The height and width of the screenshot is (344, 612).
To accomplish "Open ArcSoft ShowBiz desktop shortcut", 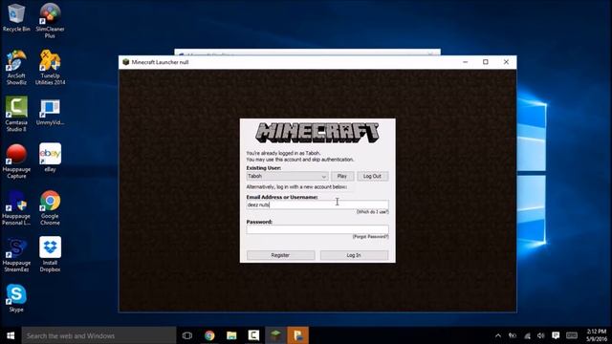I will pyautogui.click(x=16, y=67).
